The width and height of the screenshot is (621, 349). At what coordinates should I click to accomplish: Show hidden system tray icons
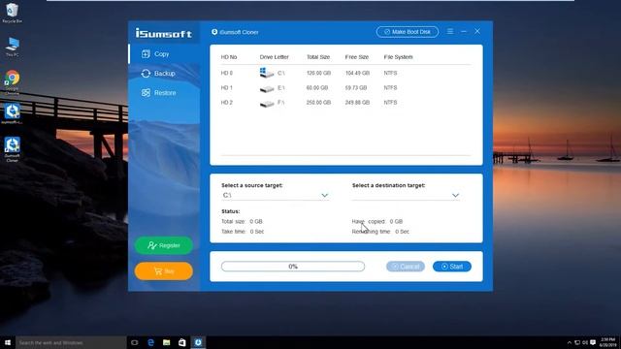pos(570,342)
